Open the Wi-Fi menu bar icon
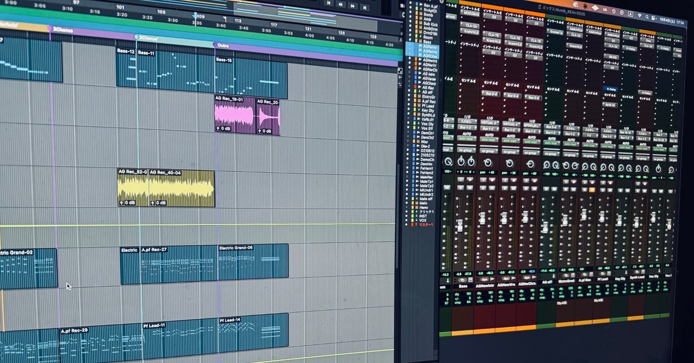The height and width of the screenshot is (363, 694). pyautogui.click(x=639, y=15)
